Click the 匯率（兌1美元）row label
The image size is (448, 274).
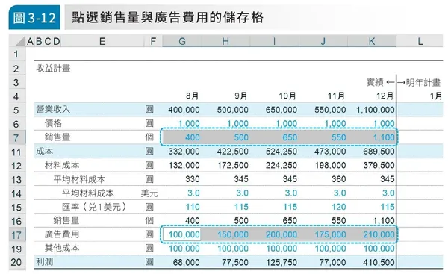tap(95, 207)
